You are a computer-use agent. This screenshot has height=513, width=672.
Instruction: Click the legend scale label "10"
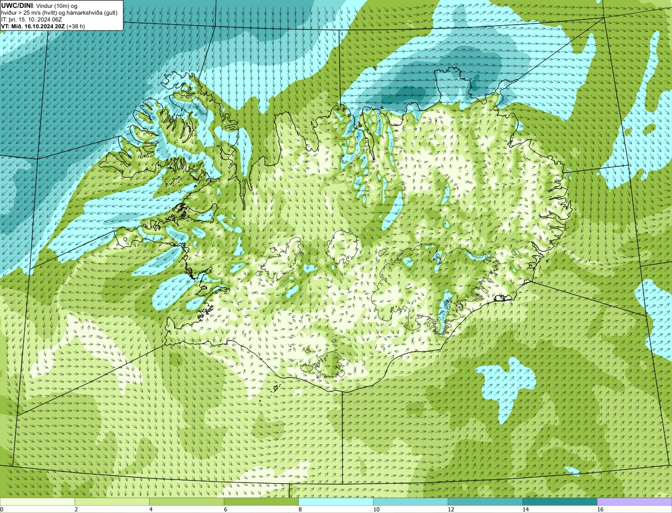pos(376,509)
